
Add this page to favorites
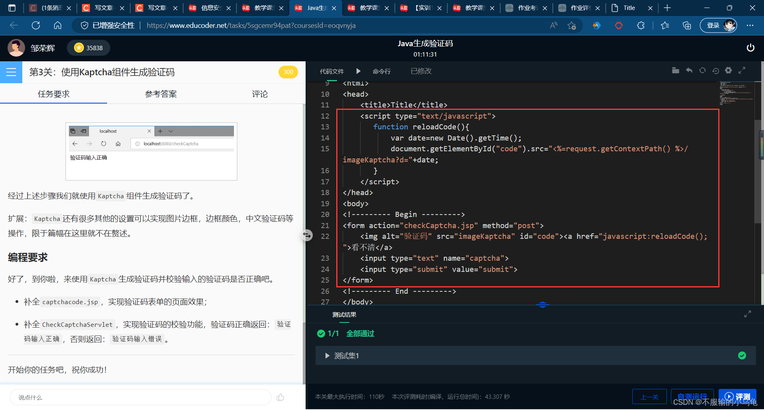[x=572, y=25]
